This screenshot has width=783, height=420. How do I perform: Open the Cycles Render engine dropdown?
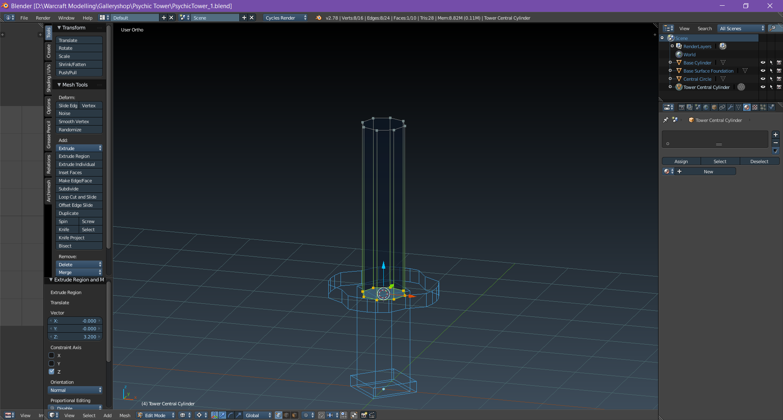tap(285, 18)
